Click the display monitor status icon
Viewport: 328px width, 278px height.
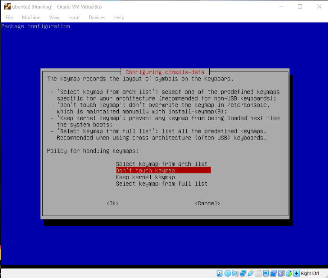click(266, 273)
